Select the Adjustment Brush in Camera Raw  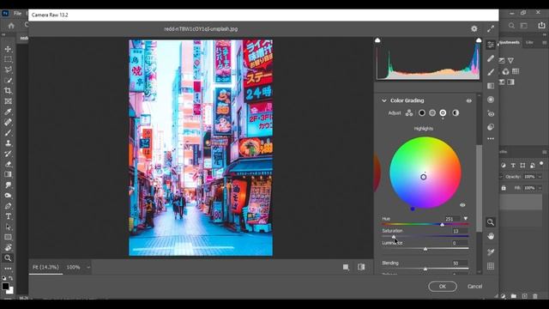point(491,72)
